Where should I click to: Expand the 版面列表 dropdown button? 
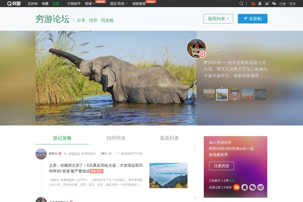(218, 19)
